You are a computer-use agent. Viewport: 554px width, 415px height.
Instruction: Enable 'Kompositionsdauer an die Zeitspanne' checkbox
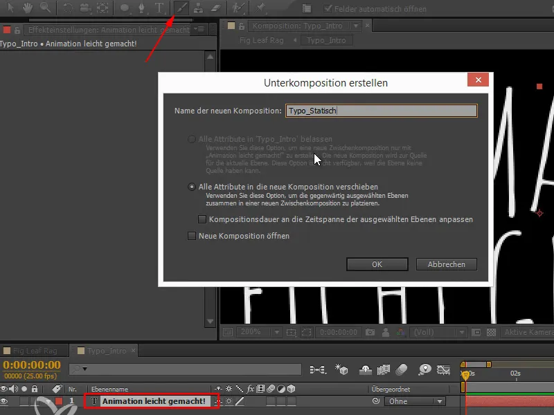click(202, 219)
